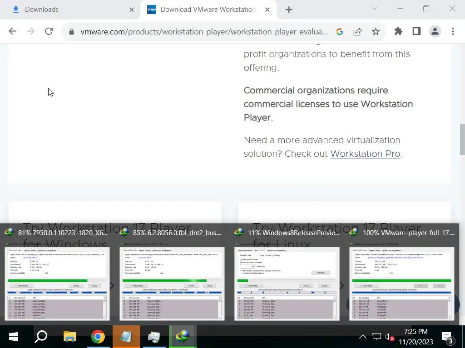Open the Windows Start menu
465x348 pixels.
[13, 337]
